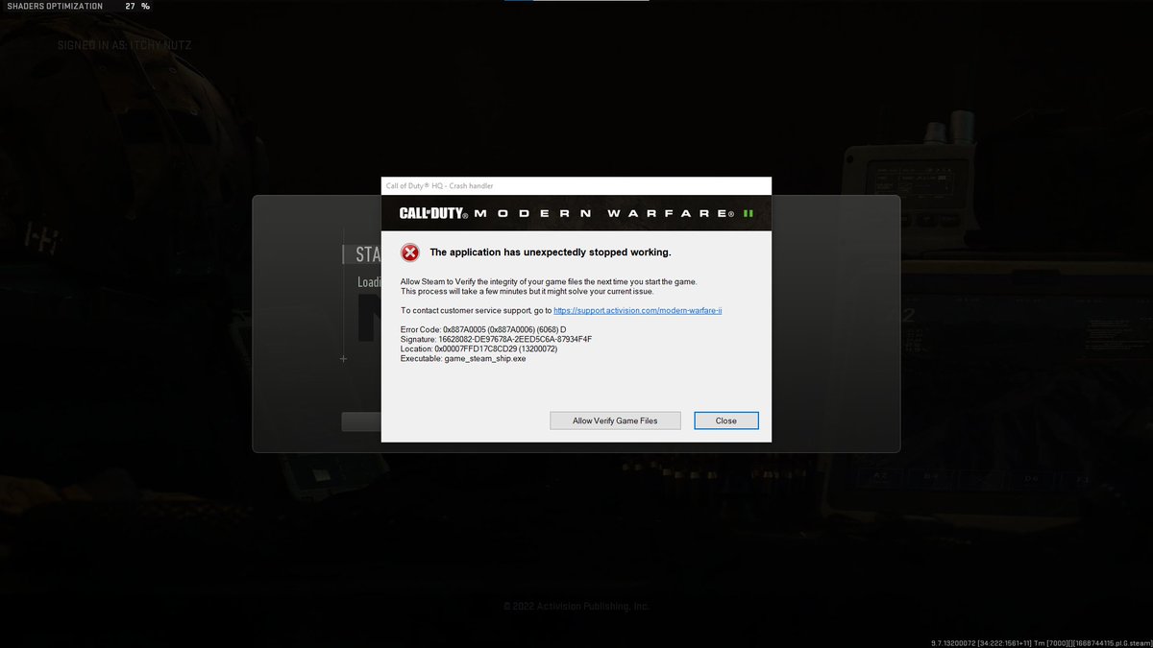This screenshot has height=648, width=1153.
Task: Select the Location 0x00007FFD17C8CD29 line
Action: click(x=478, y=348)
